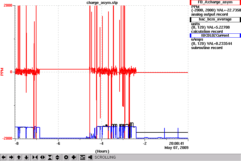Image resolution: width=241 pixels, height=161 pixels.
Task: Click the -4 hour x-axis tick label
Action: pyautogui.click(x=101, y=143)
